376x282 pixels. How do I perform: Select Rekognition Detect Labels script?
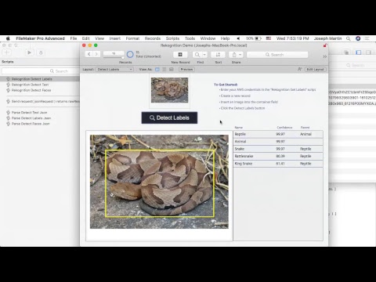40,79
